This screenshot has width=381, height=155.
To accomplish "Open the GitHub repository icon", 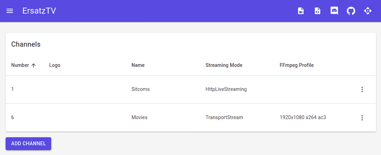I will 351,11.
